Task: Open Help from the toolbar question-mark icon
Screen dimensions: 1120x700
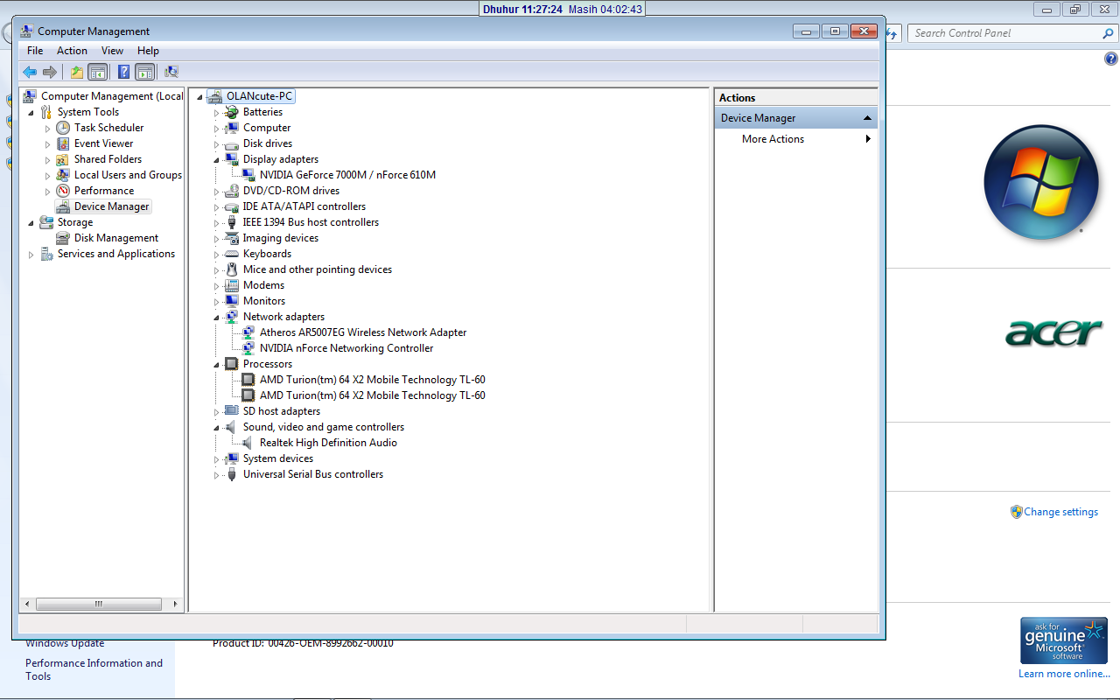Action: (124, 72)
